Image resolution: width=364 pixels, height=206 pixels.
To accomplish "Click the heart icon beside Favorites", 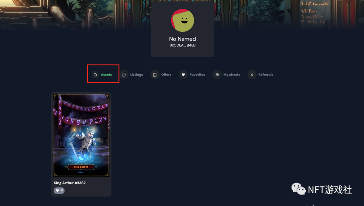I will tap(183, 75).
